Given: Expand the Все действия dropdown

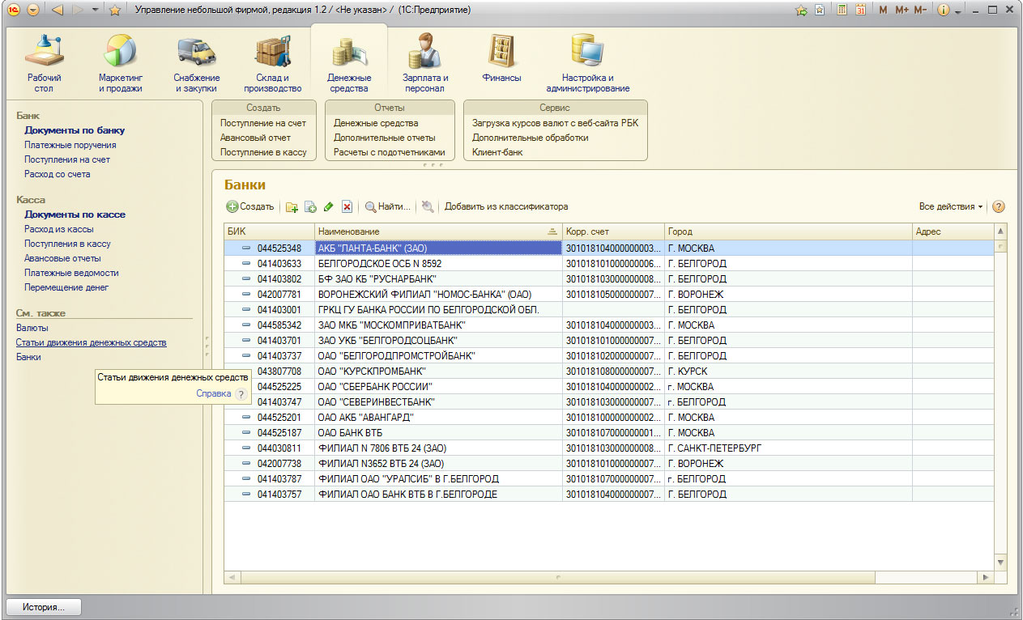Looking at the screenshot, I should click(950, 206).
